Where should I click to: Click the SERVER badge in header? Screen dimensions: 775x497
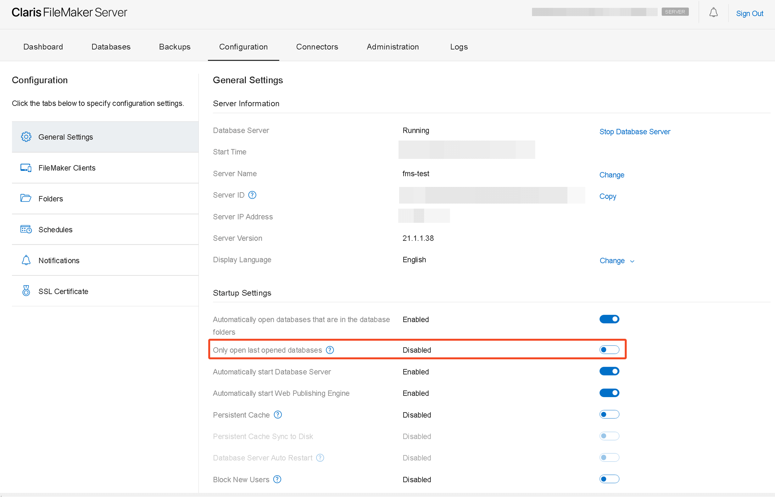(x=675, y=12)
